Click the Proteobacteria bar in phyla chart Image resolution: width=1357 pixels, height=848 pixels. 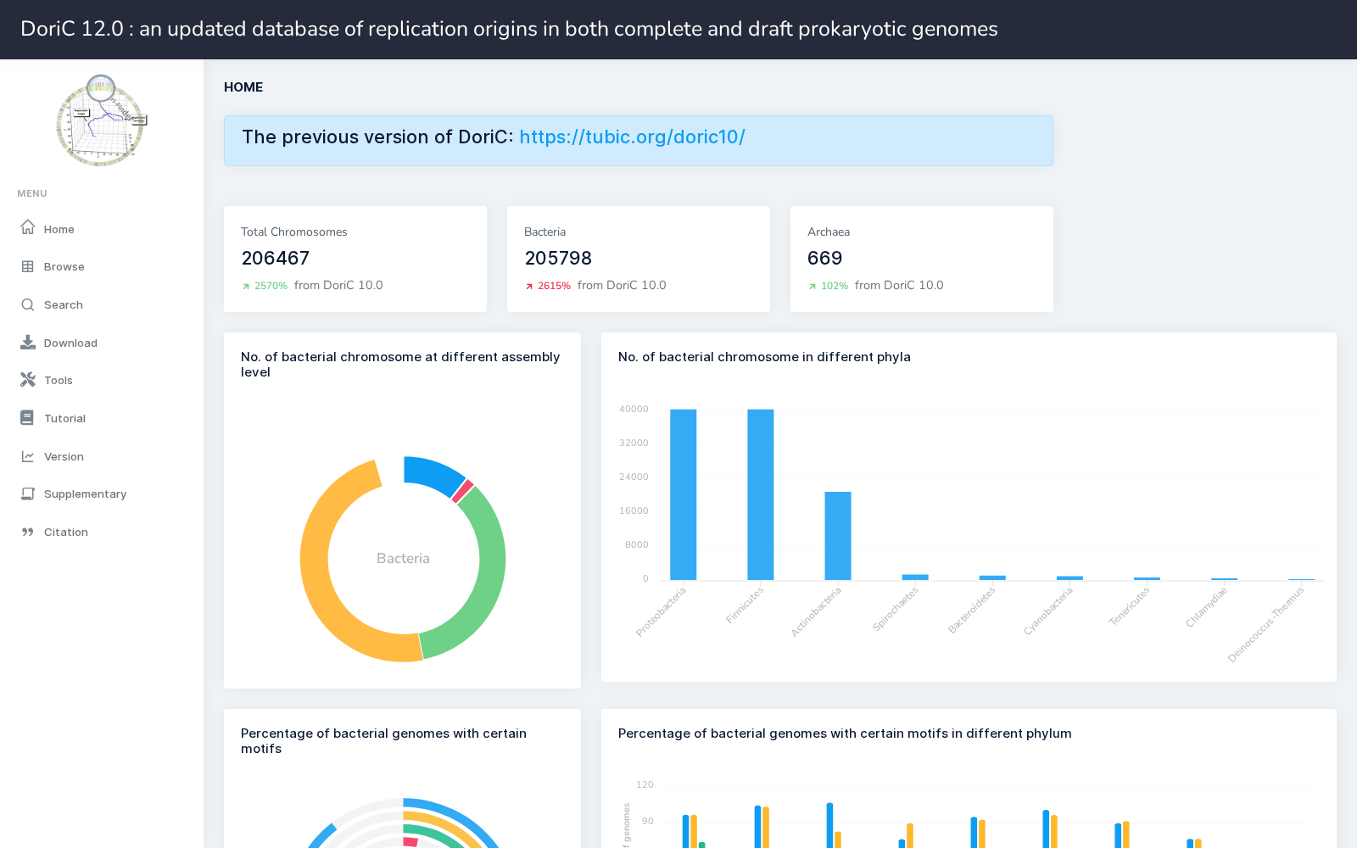click(684, 494)
